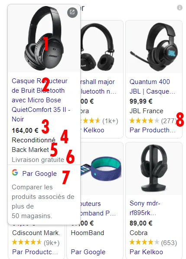Viewport: 186px width, 259px height.
Task: Click the Par Google link in Bose card
Action: click(39, 174)
